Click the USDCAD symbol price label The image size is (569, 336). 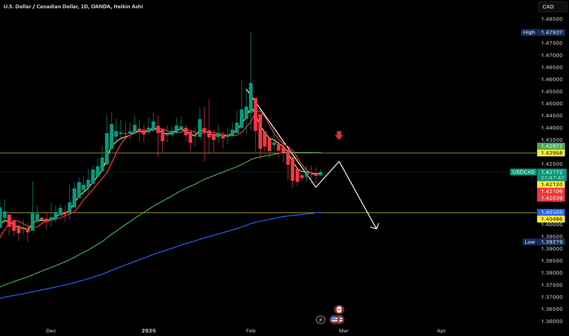coord(523,172)
